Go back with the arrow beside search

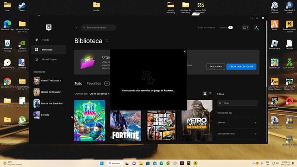click(77, 28)
